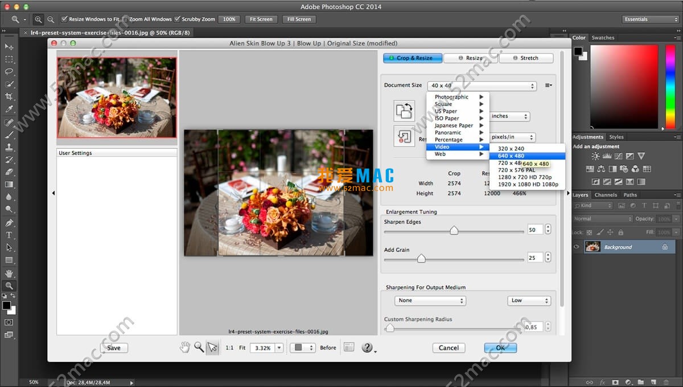Click the zoom-in magnifier in options bar

38,19
